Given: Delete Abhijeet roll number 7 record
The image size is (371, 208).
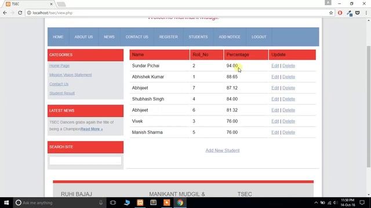Looking at the screenshot, I should tap(289, 88).
